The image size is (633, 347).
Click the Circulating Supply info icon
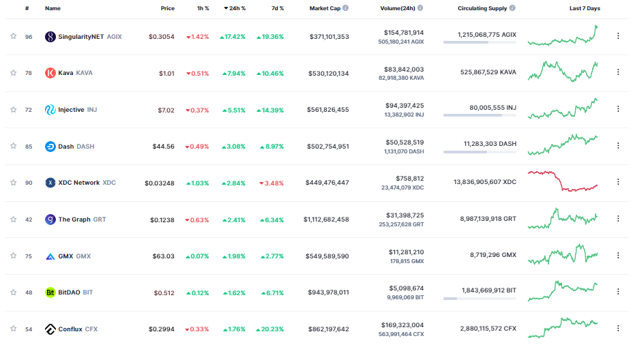(x=512, y=8)
